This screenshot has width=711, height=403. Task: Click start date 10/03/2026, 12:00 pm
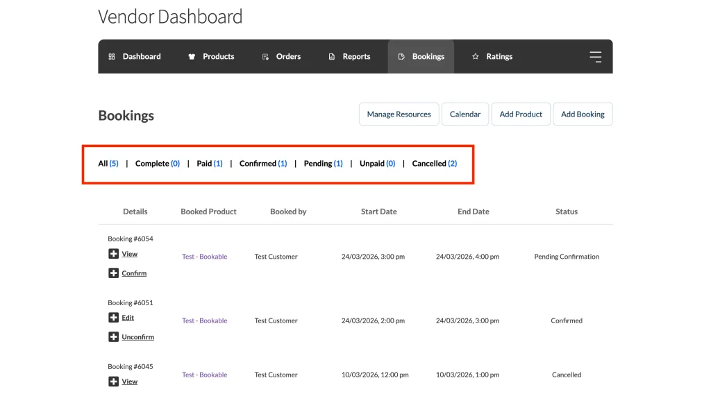point(375,375)
